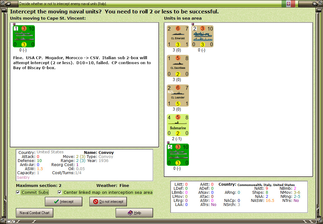Viewport: 323px width, 224px height.
Task: Select the Submarine unit counter
Action: click(178, 125)
